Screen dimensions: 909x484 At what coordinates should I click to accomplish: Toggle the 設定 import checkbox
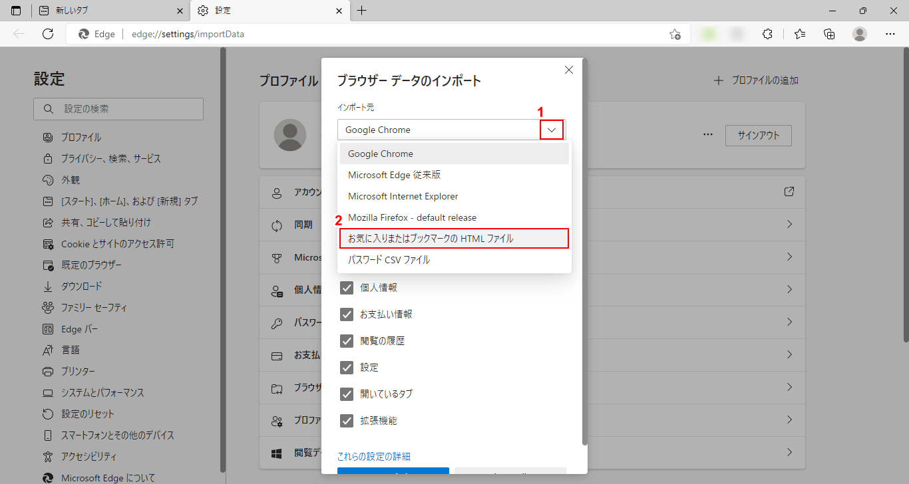click(x=347, y=368)
